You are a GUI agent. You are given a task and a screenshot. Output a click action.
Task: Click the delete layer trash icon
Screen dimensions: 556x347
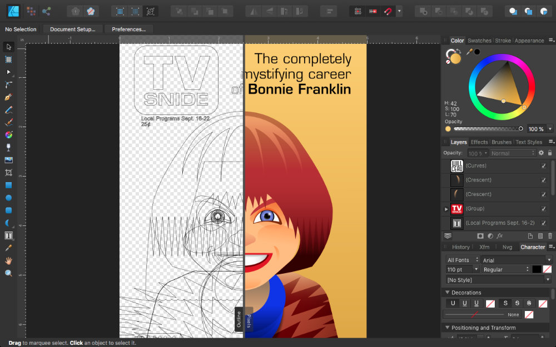click(x=550, y=236)
